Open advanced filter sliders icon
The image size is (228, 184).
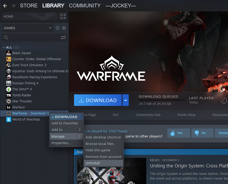pos(63,37)
